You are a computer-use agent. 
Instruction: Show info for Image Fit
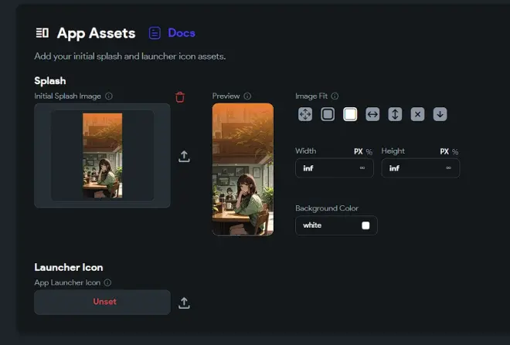(x=335, y=96)
